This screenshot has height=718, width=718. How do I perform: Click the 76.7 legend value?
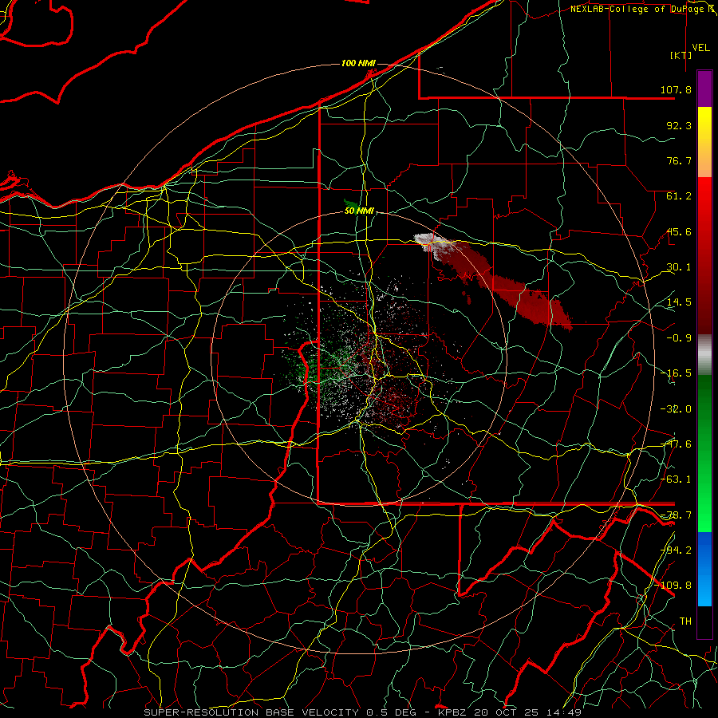(679, 160)
